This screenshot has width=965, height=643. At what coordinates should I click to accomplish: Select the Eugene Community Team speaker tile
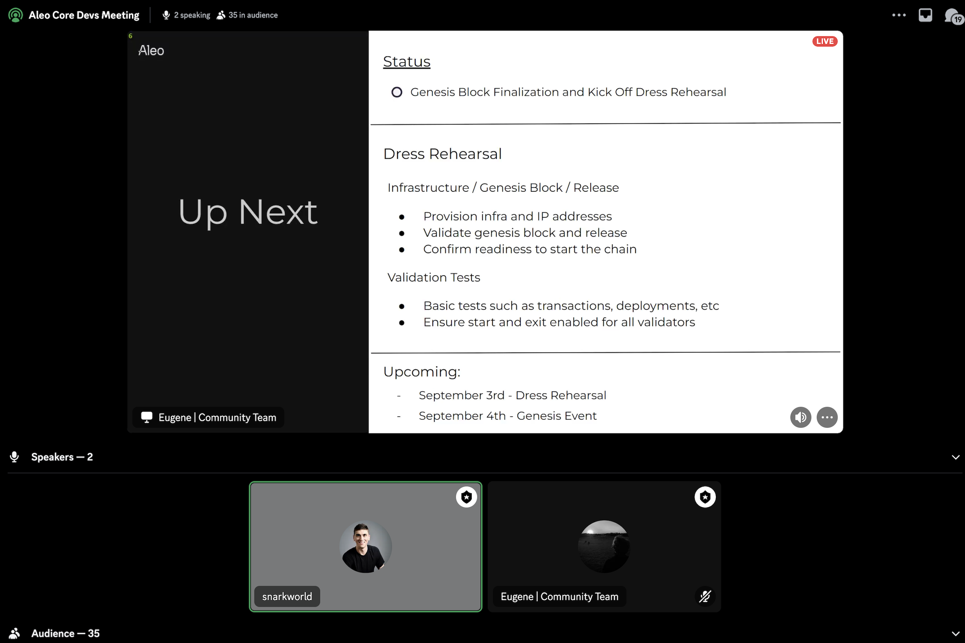pos(604,547)
